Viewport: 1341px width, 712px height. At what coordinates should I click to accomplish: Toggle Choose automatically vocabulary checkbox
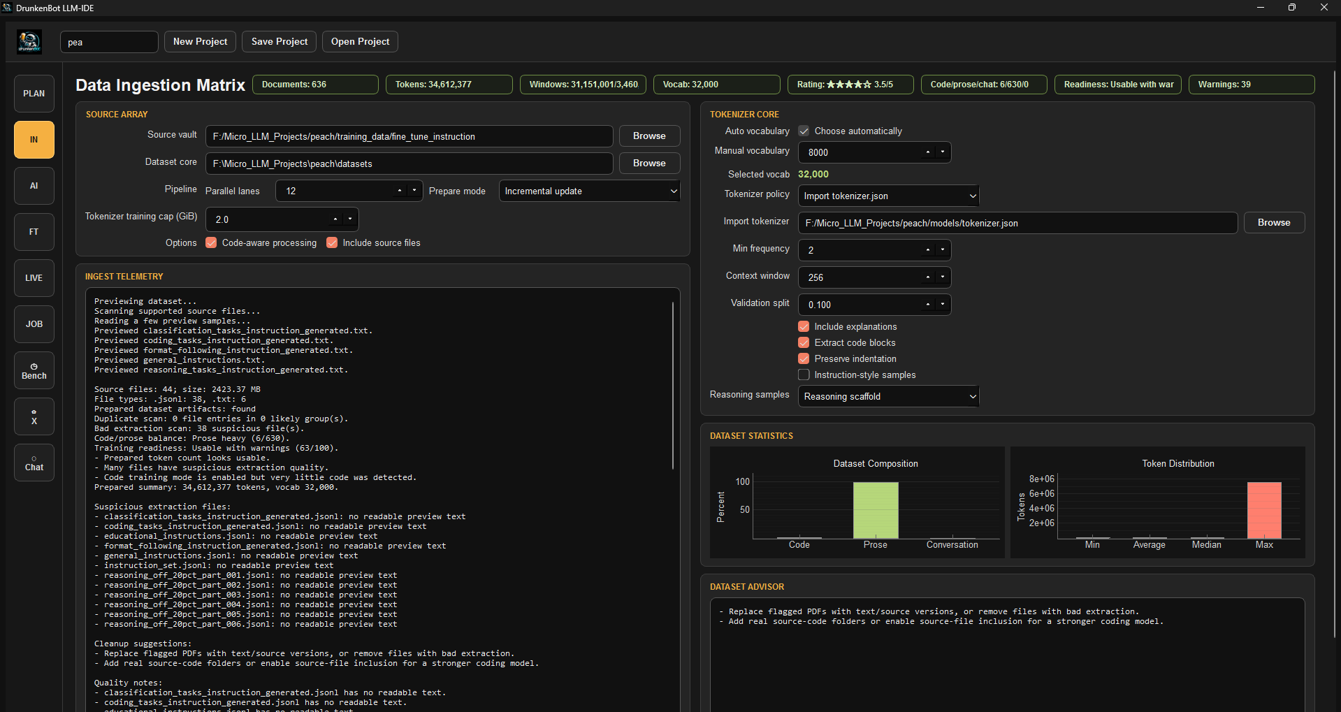pos(804,131)
